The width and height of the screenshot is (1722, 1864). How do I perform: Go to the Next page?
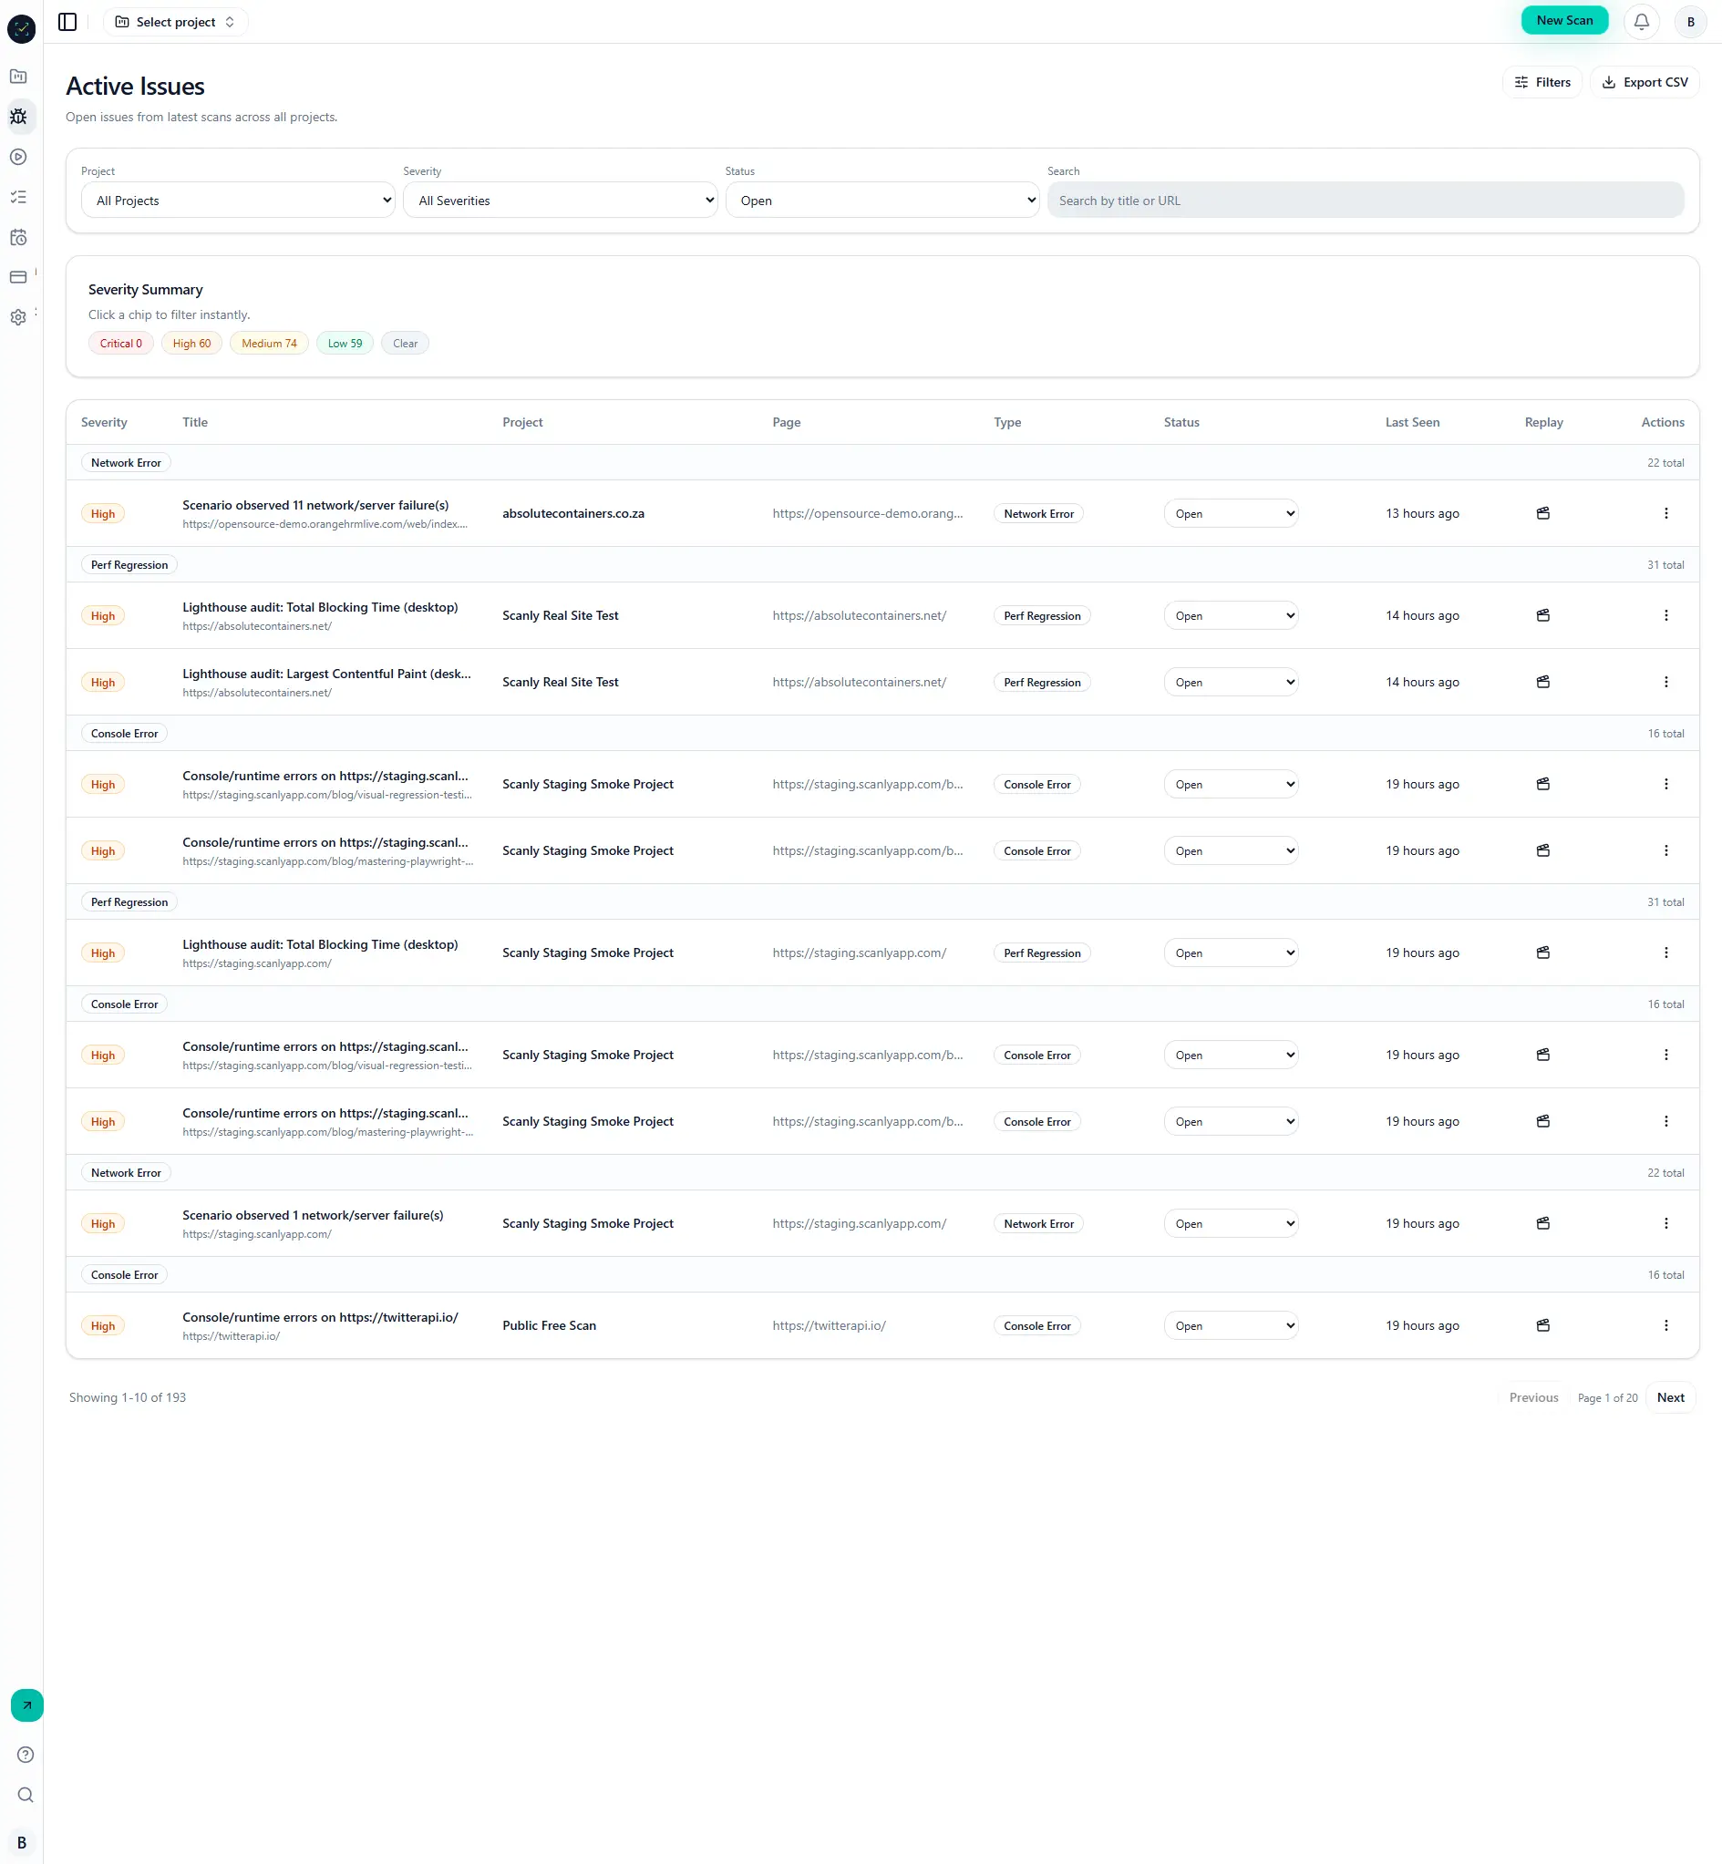point(1669,1397)
